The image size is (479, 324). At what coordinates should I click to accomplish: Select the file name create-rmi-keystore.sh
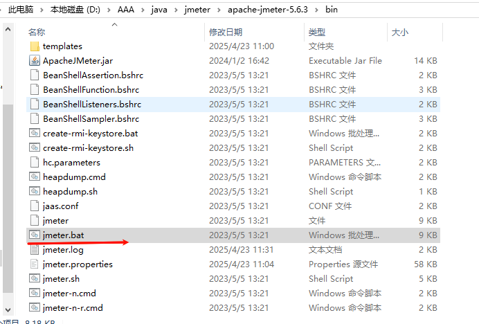coord(89,148)
